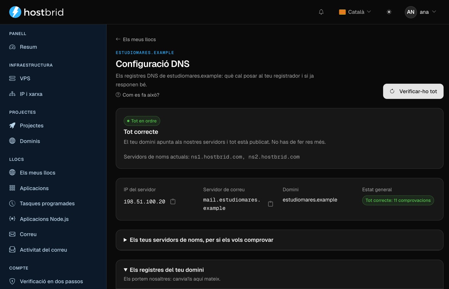Click the Configuració DNS heading

point(153,64)
